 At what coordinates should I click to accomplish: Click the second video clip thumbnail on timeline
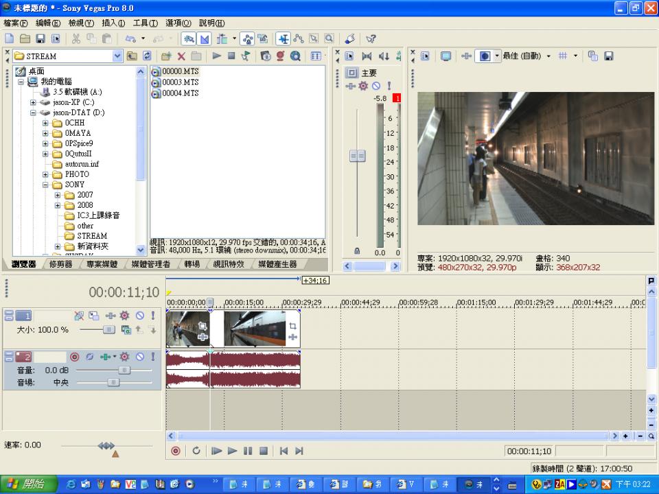[x=255, y=329]
